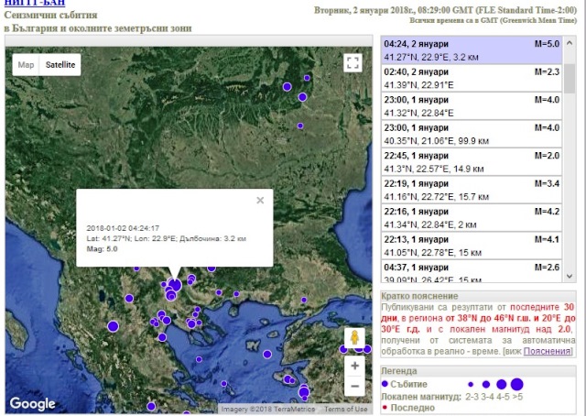586x416 pixels.
Task: Open the Пояснения link
Action: pos(548,351)
